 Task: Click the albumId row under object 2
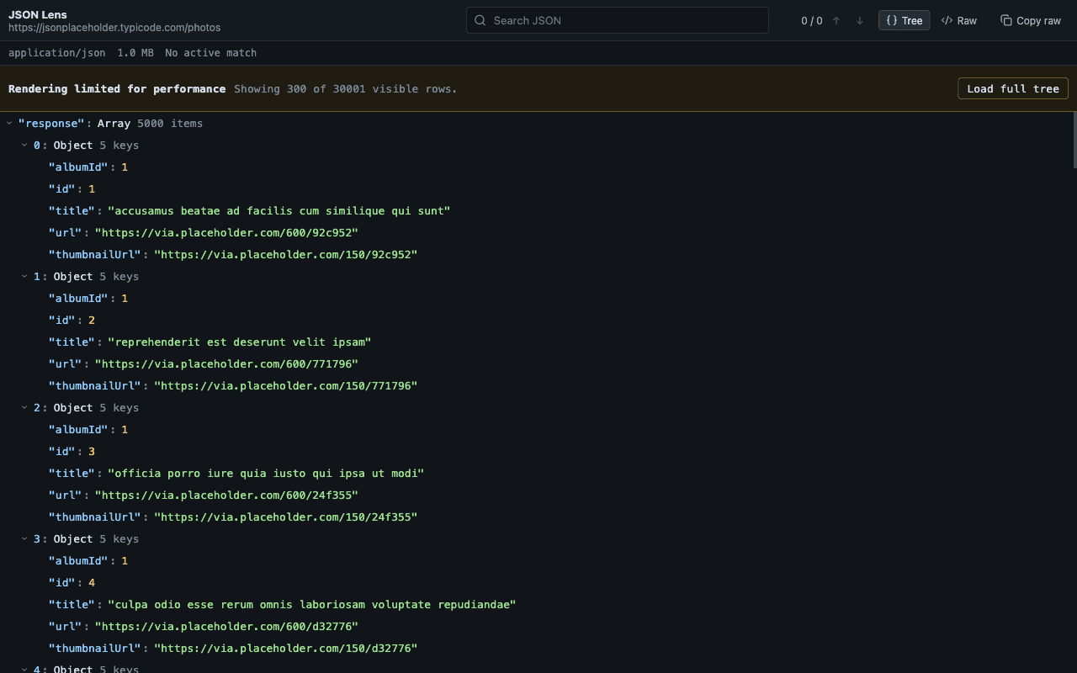(x=538, y=429)
